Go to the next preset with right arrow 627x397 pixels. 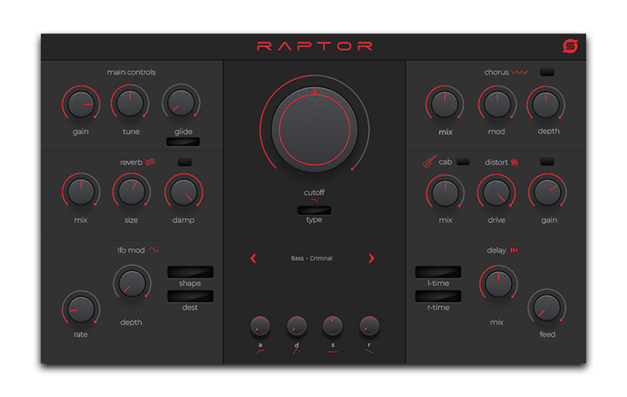(x=371, y=258)
